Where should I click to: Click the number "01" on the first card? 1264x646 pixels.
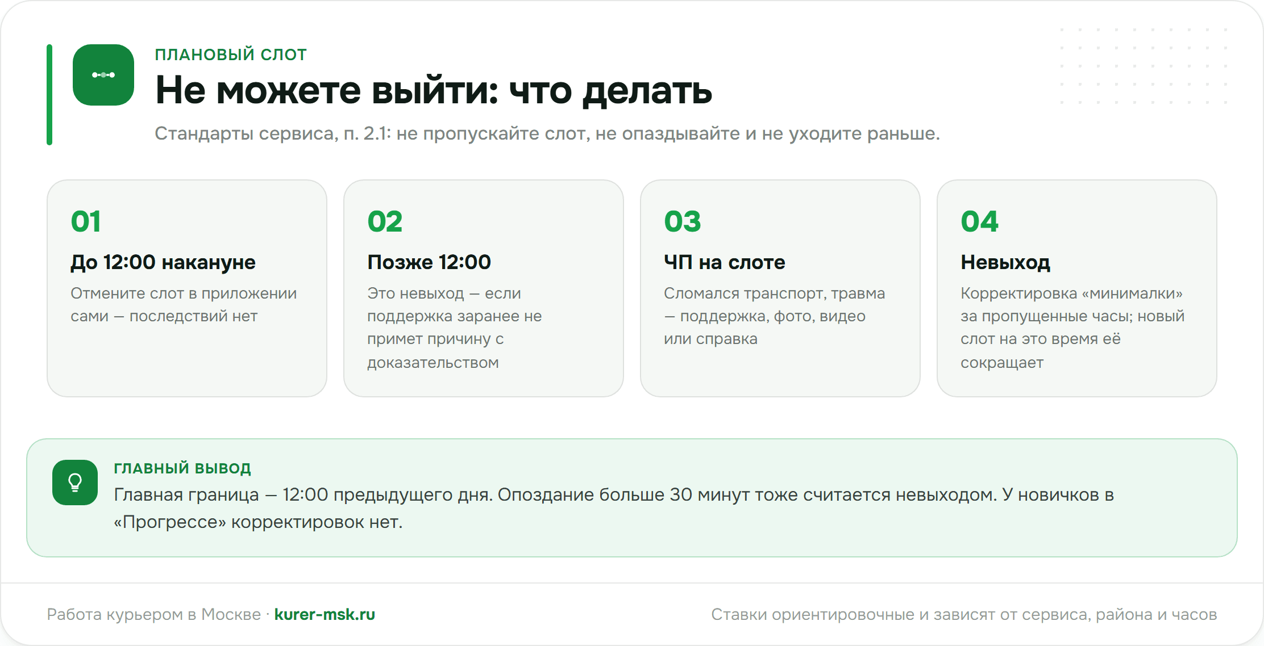pyautogui.click(x=86, y=221)
